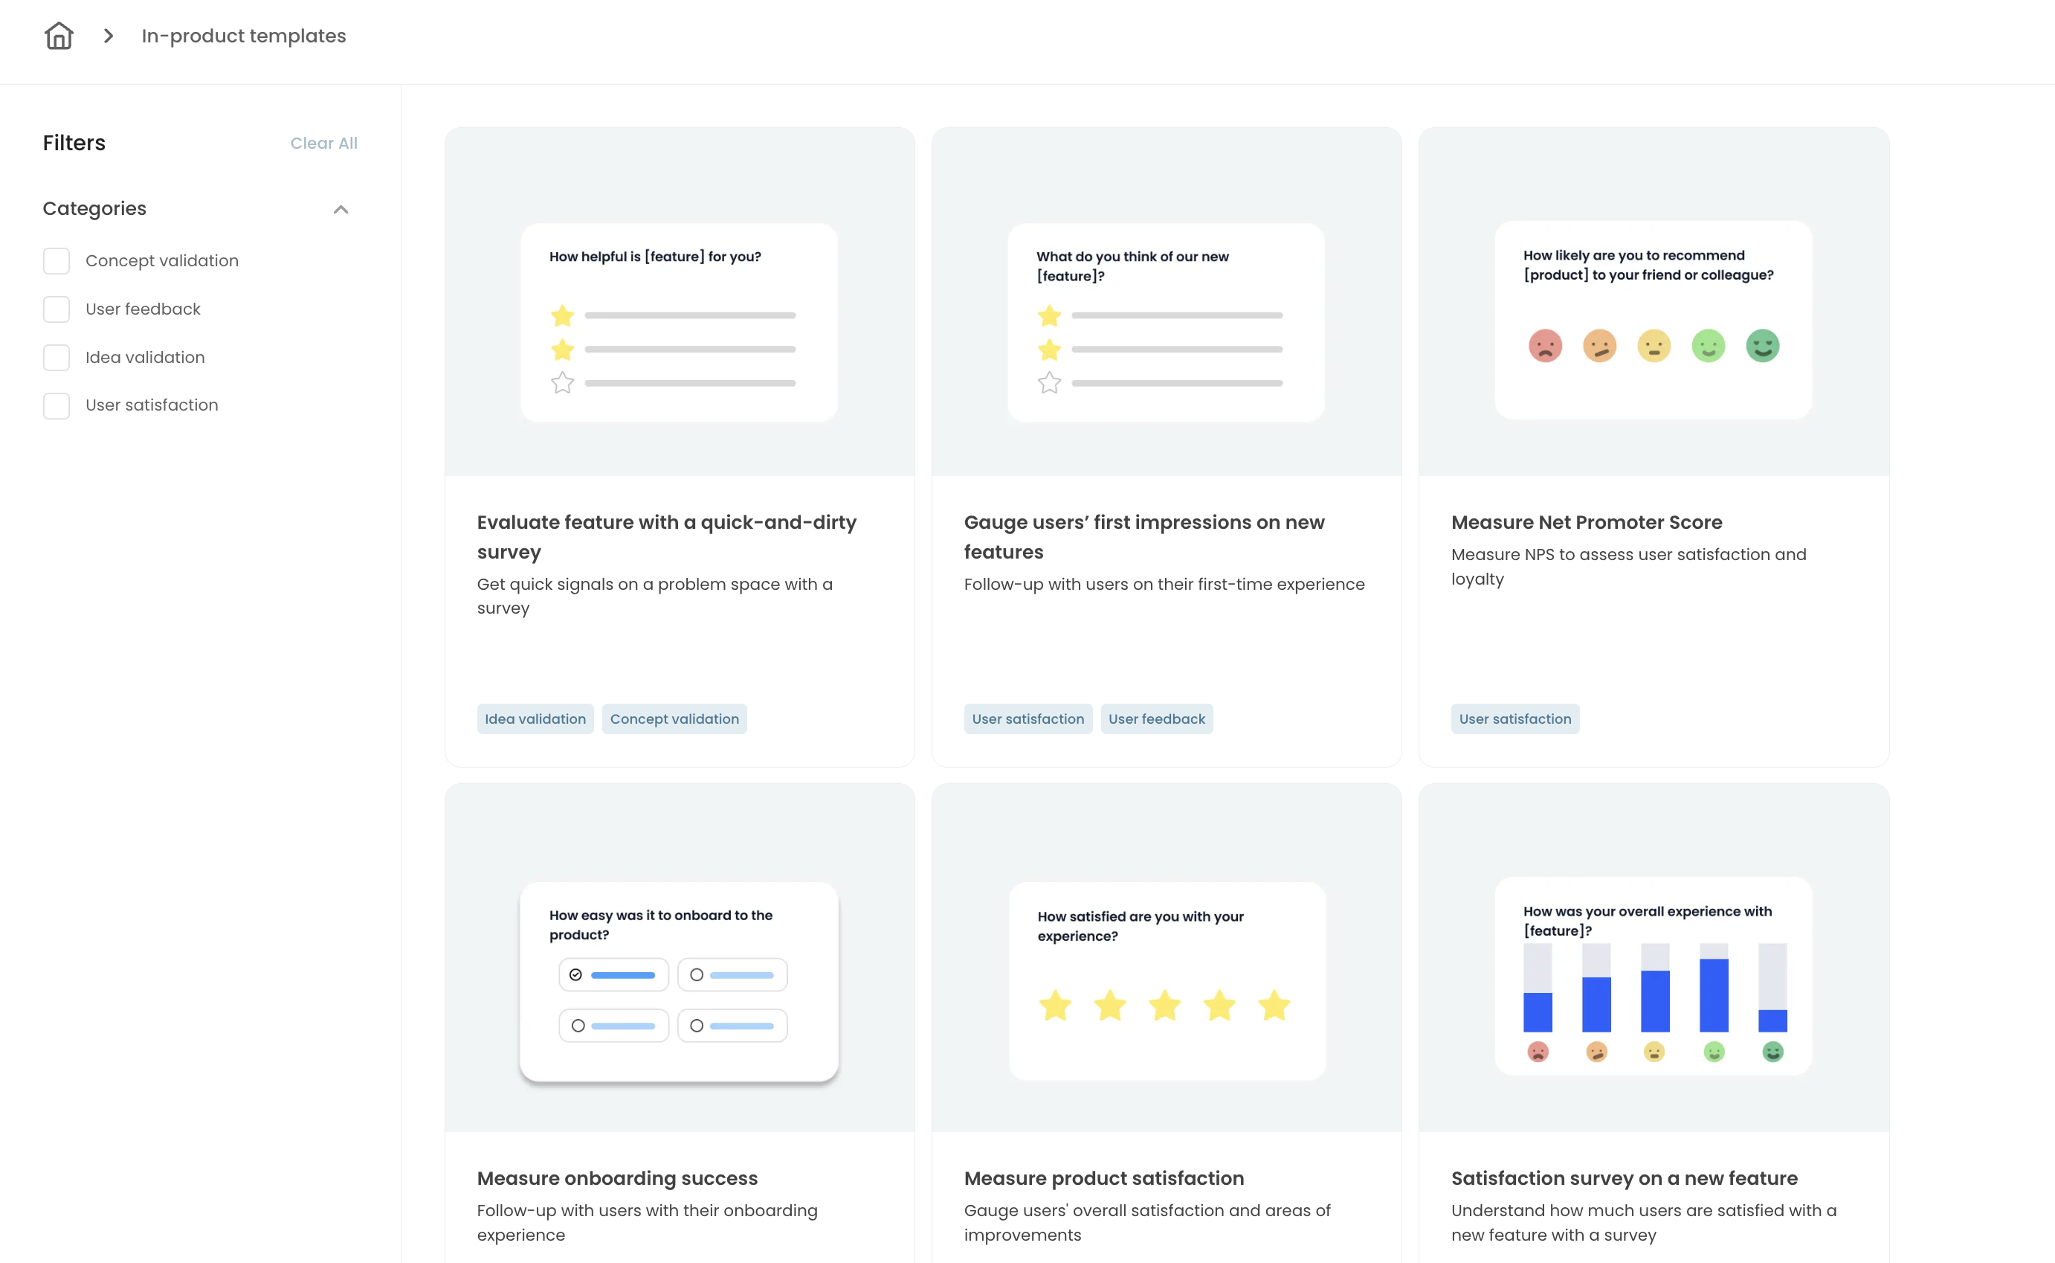Collapse the Categories section chevron

point(341,209)
